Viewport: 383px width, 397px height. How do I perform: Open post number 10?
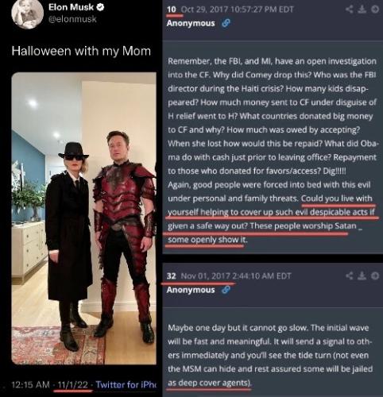[172, 10]
